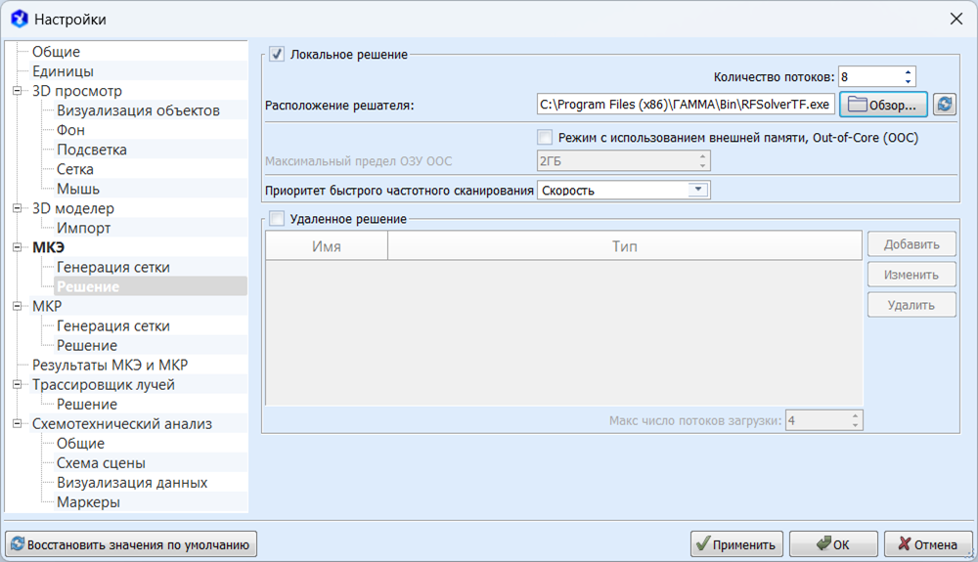Decrease thread count using down arrow
The width and height of the screenshot is (978, 562).
click(x=909, y=81)
